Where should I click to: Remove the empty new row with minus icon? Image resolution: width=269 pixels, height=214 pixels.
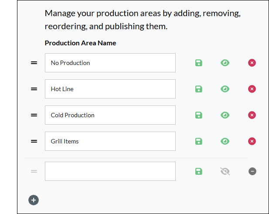pos(252,171)
